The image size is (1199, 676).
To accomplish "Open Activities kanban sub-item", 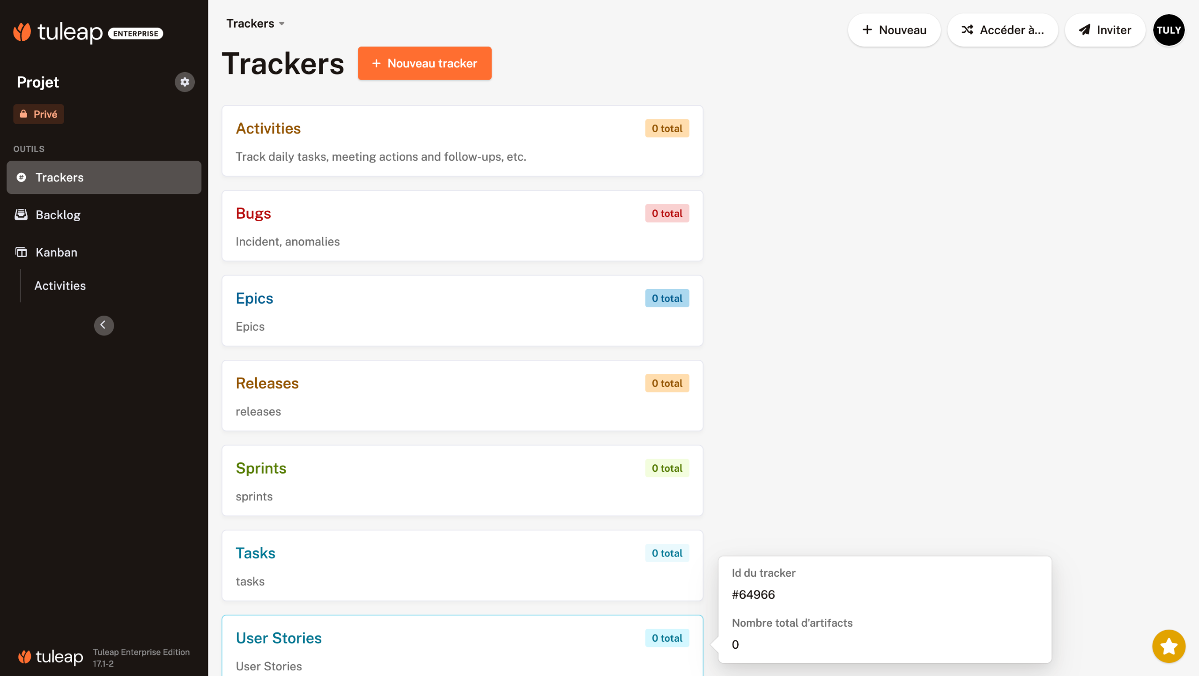I will [x=60, y=286].
